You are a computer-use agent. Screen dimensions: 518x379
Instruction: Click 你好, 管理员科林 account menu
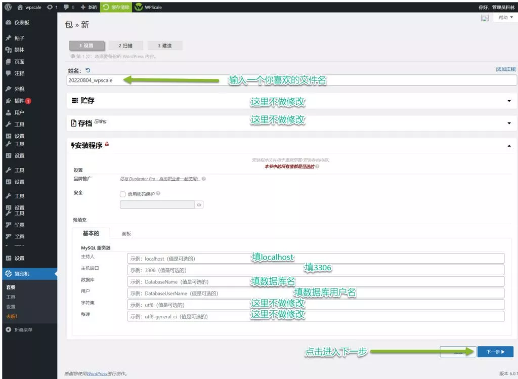tap(497, 7)
